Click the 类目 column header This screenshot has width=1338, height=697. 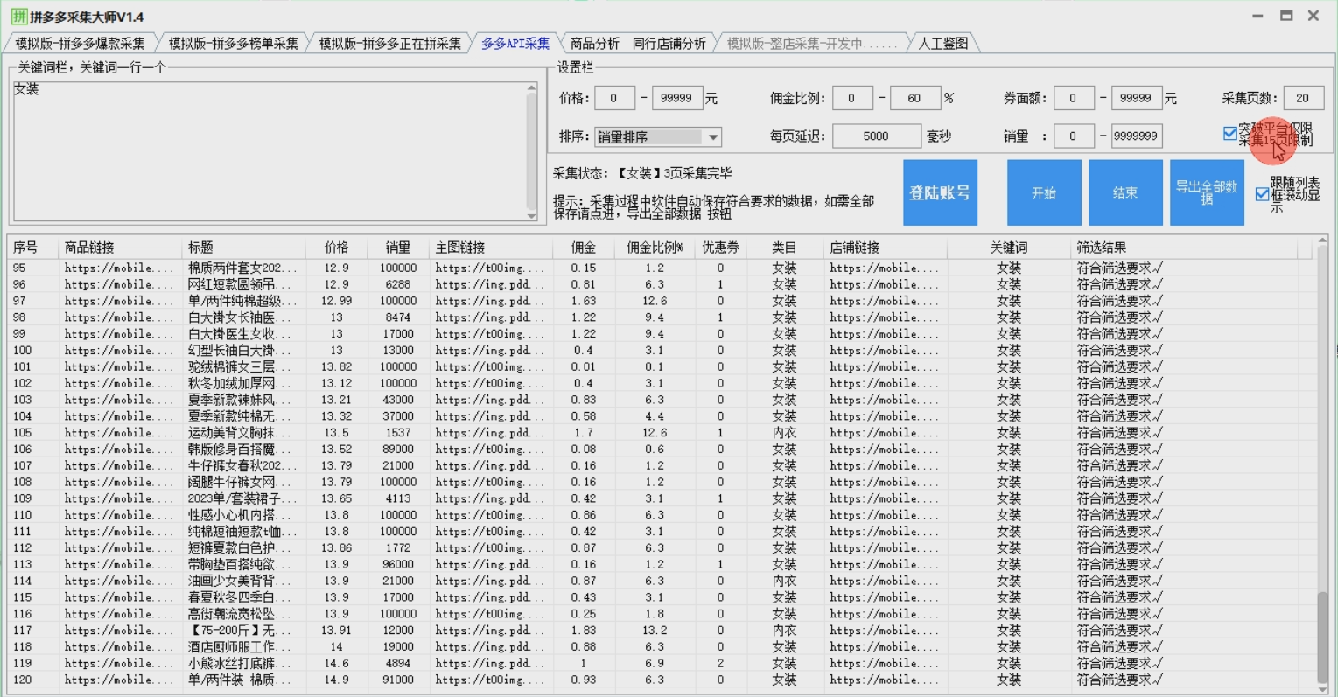point(784,247)
